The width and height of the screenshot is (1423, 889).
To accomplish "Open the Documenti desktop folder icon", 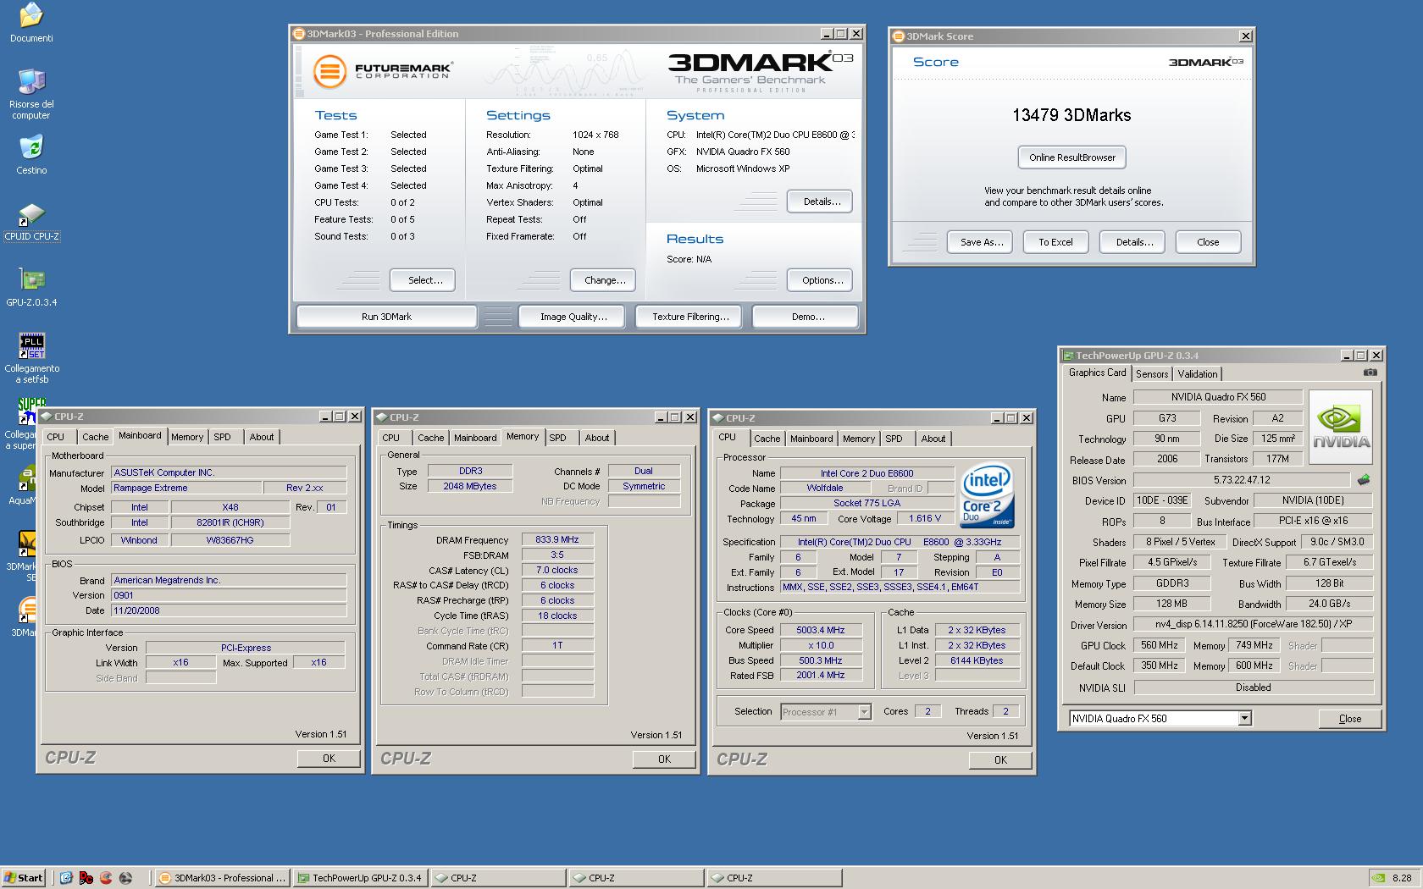I will pyautogui.click(x=31, y=15).
